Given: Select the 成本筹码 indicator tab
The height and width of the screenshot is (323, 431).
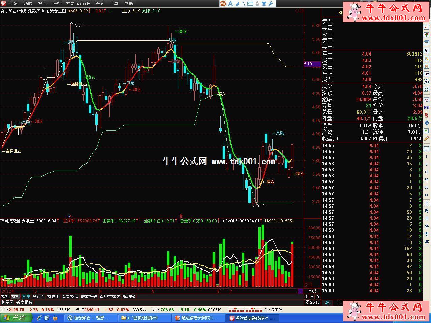Looking at the screenshot, I should tap(89, 297).
